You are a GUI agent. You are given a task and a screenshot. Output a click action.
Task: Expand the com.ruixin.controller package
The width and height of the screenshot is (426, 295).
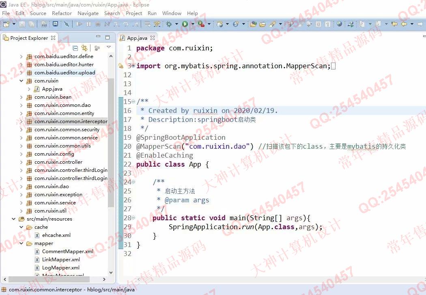(x=21, y=162)
